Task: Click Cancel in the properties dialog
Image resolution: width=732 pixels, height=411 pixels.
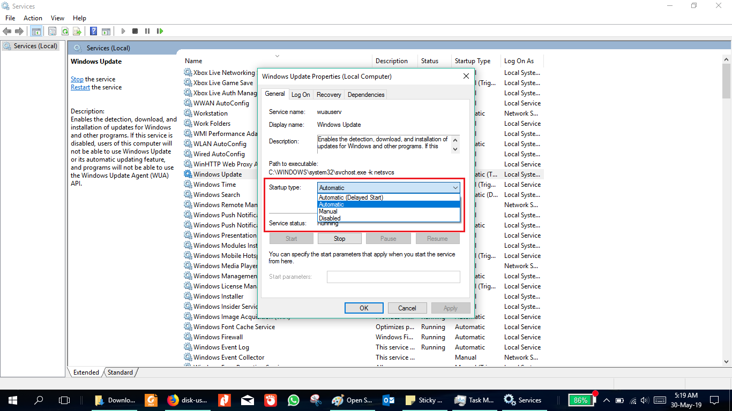Action: [407, 308]
